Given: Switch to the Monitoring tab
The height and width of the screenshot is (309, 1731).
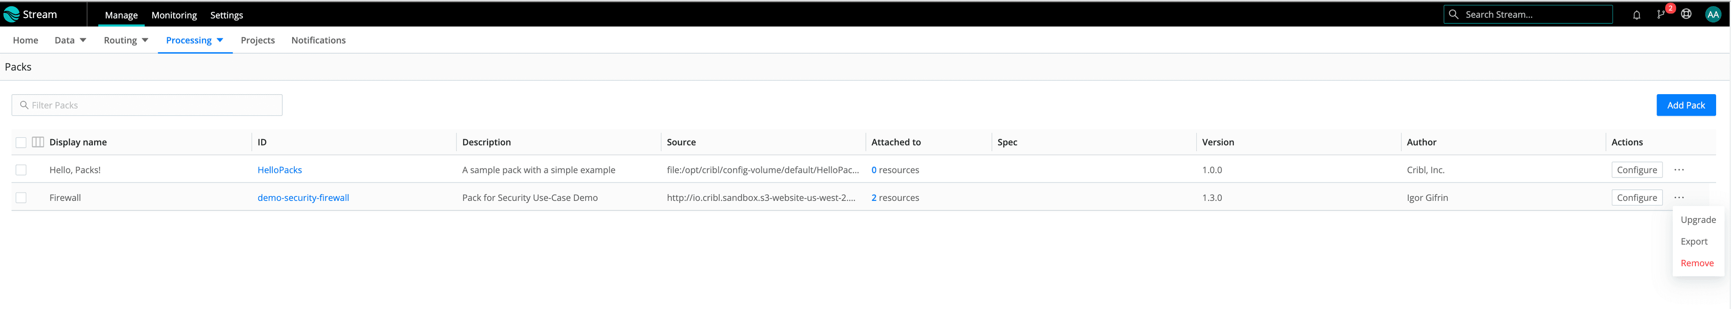Looking at the screenshot, I should (x=174, y=15).
